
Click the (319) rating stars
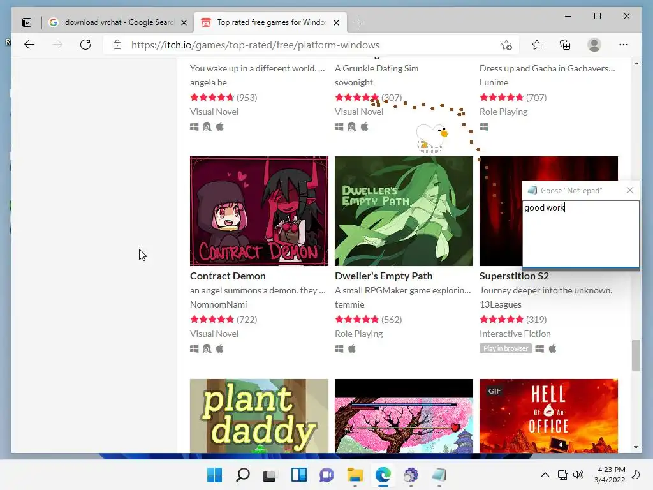point(501,320)
